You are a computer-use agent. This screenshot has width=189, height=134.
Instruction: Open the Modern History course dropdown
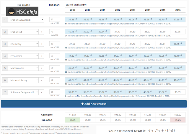23,80
